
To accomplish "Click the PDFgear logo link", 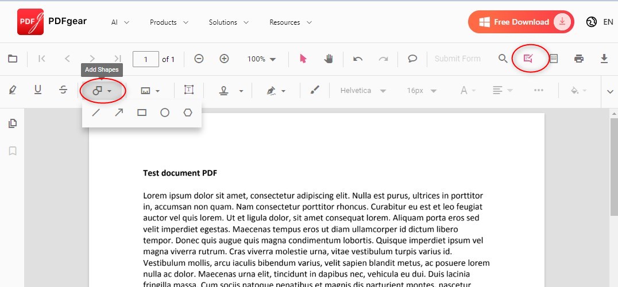I will (x=53, y=22).
